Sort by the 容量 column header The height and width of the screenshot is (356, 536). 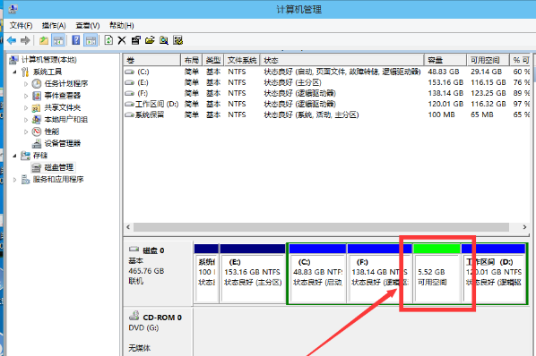(445, 60)
